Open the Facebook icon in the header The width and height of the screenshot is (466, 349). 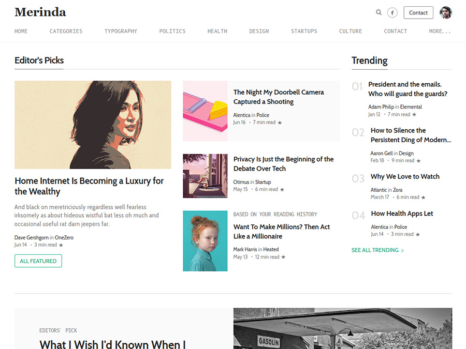[392, 12]
